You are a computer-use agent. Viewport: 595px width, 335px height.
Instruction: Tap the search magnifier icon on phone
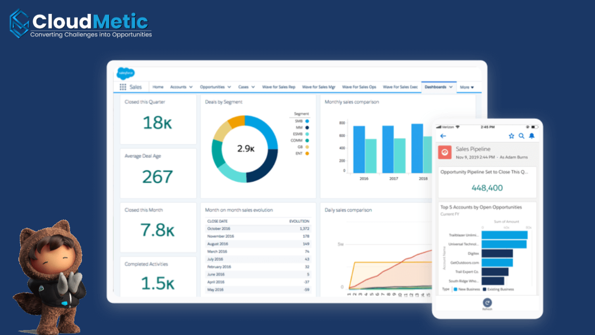click(522, 136)
